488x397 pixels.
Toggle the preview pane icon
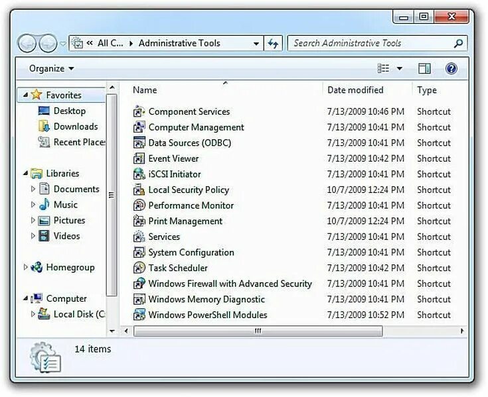point(424,68)
